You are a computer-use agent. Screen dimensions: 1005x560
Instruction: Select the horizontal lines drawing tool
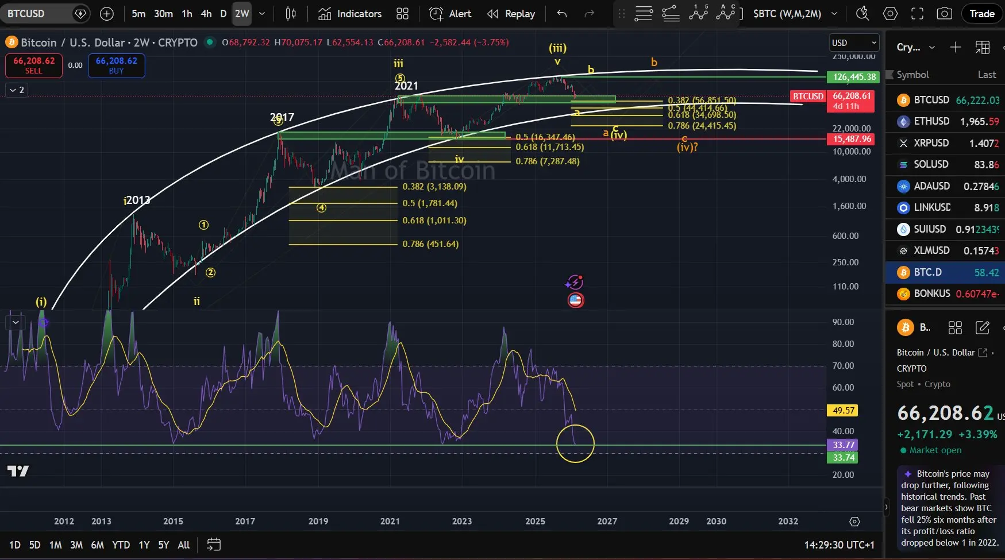click(644, 14)
